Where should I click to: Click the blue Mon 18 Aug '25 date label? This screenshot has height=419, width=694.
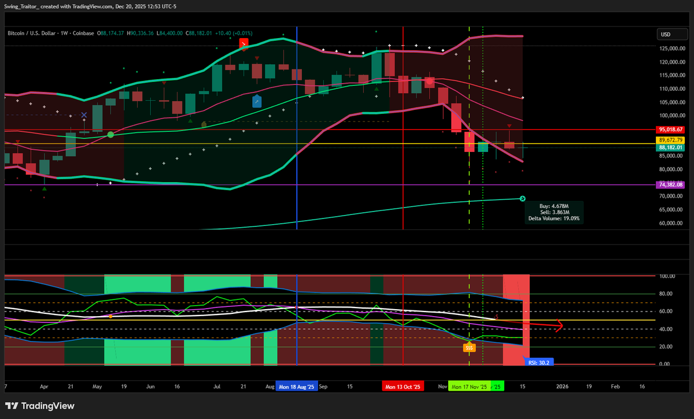[x=297, y=385]
